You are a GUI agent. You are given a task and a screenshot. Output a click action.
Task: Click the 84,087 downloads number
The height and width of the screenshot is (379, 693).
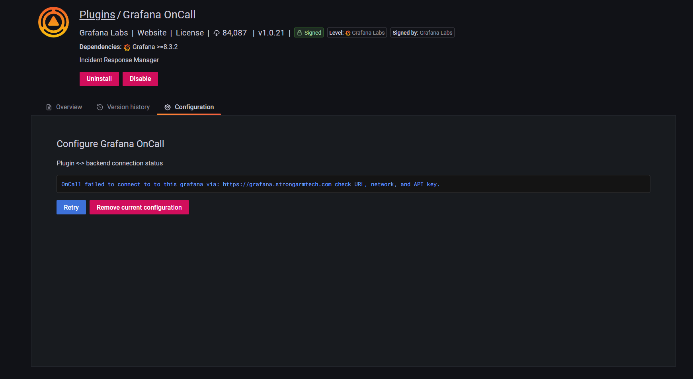(234, 33)
